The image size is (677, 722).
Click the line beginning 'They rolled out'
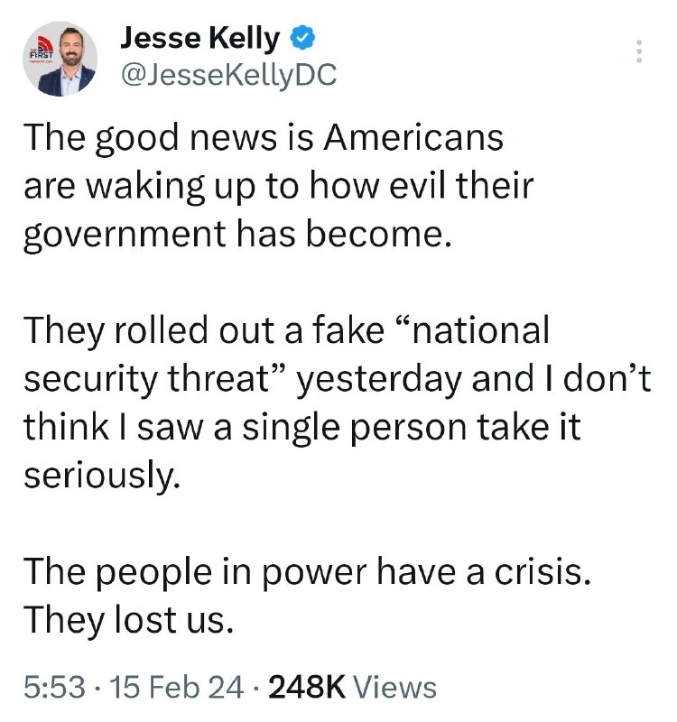(286, 330)
